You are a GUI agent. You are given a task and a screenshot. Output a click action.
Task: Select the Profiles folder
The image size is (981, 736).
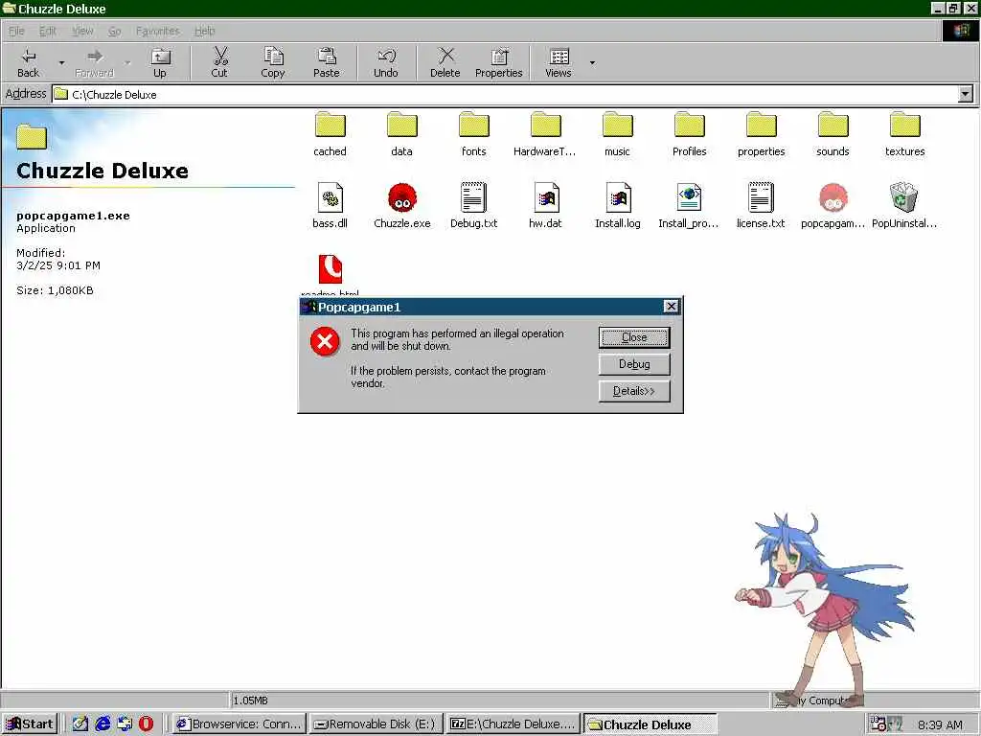(x=690, y=134)
